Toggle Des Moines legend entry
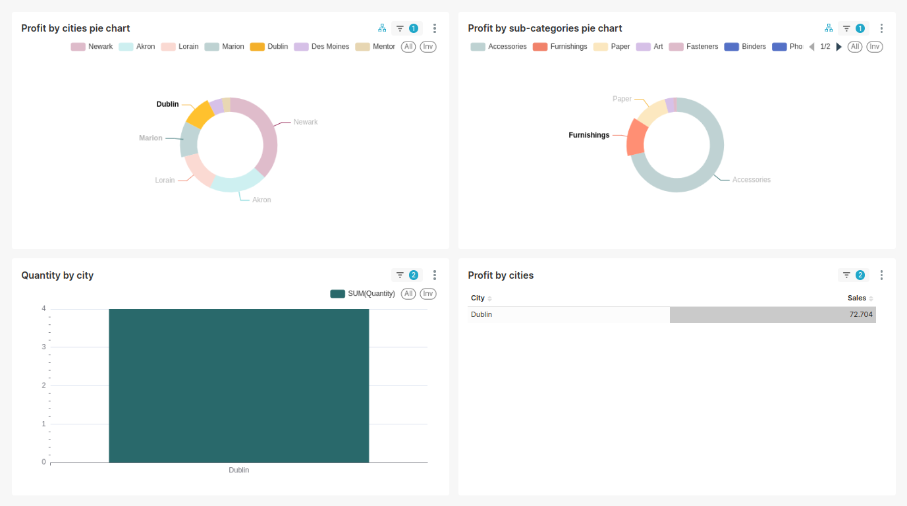907x506 pixels. (x=321, y=47)
